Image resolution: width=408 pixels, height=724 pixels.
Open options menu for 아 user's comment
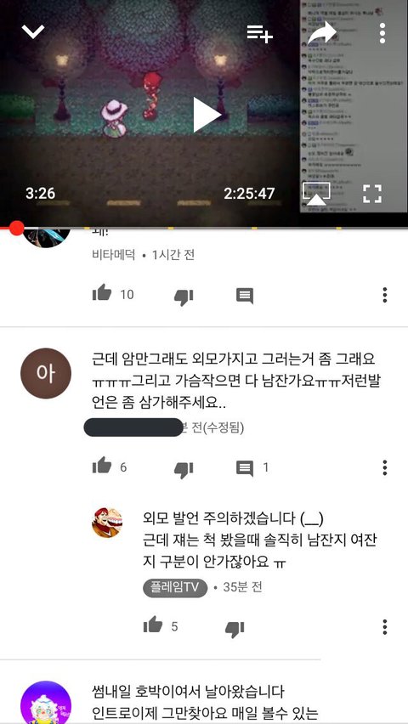coord(384,467)
